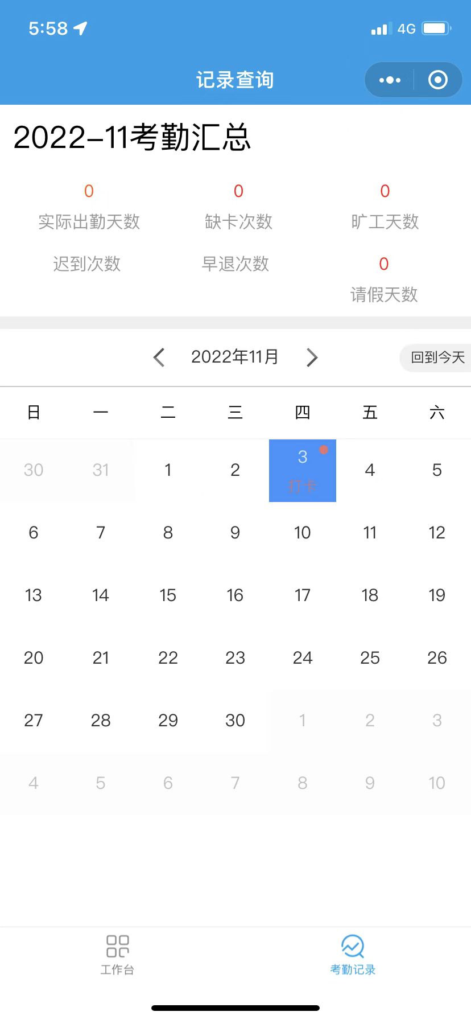Go to previous month with left chevron
Image resolution: width=471 pixels, height=1020 pixels.
(x=159, y=357)
